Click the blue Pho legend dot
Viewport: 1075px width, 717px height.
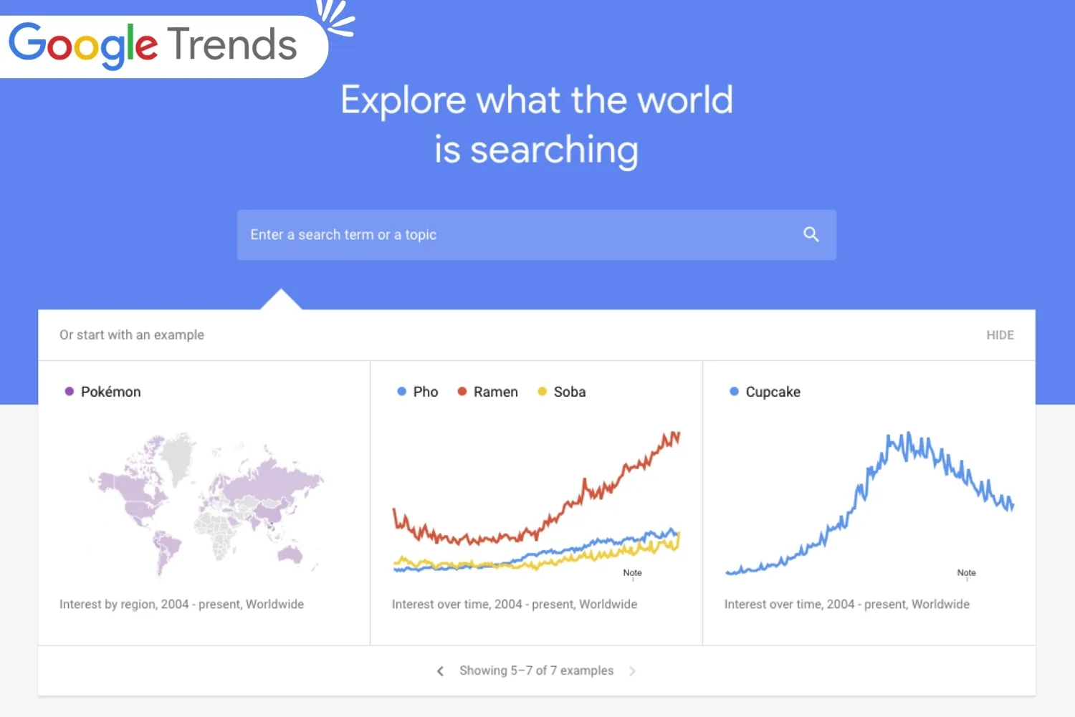(402, 392)
